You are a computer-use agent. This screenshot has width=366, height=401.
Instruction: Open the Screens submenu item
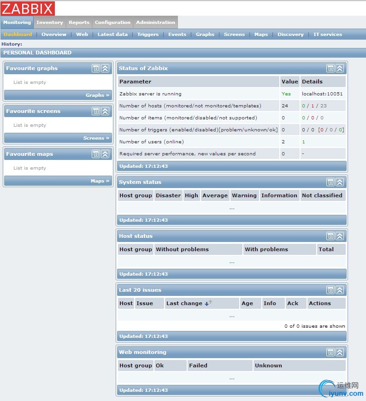coord(234,34)
